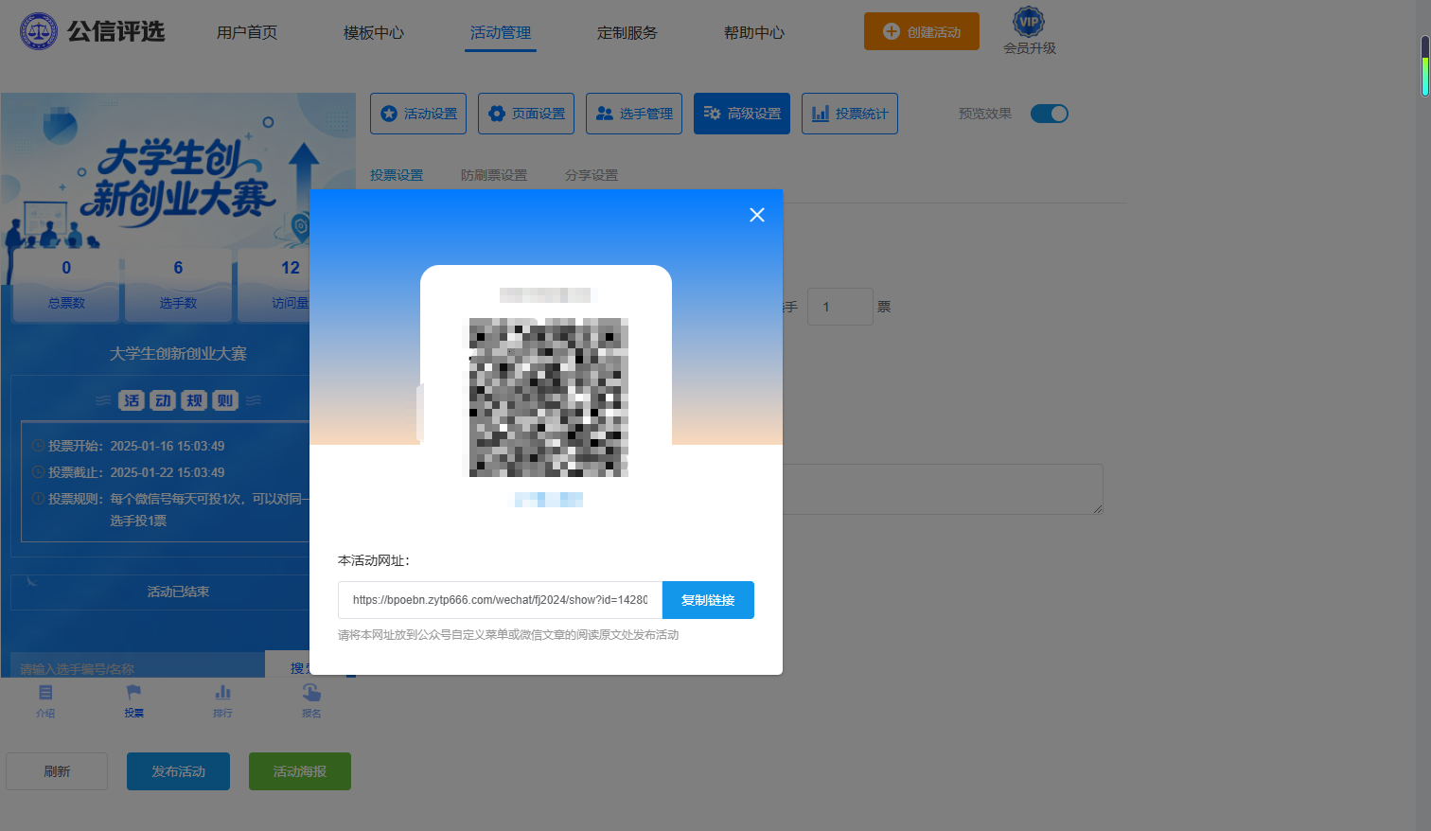Click the hint text below the URL field
Screen dimensions: 1431x831
point(508,635)
